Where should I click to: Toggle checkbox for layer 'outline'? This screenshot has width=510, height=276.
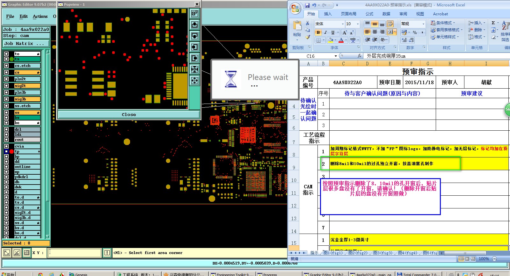6,167
